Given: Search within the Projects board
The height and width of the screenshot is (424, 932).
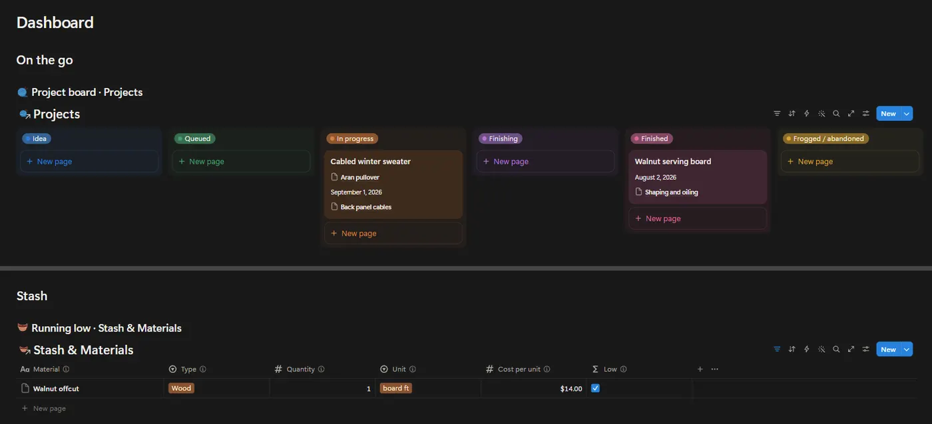Looking at the screenshot, I should [x=836, y=114].
